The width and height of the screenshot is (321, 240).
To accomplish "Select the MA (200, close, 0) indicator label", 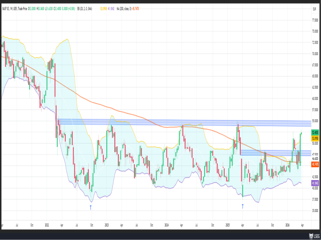I will [x=124, y=9].
